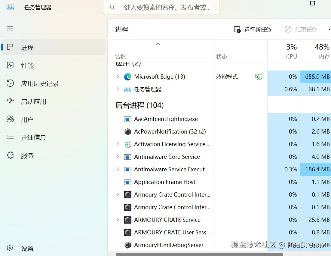Click the magnifier icon in search box
The width and height of the screenshot is (331, 256).
112,8
